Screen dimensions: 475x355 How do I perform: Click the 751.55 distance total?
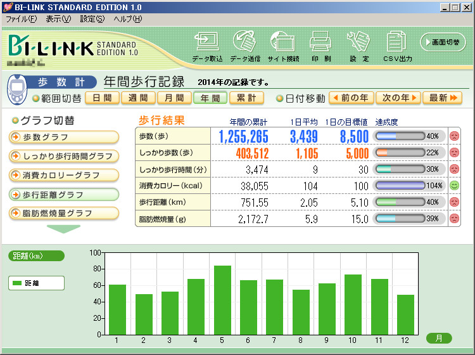255,202
